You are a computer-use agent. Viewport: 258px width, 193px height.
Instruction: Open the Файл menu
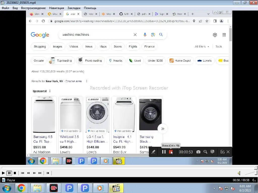pyautogui.click(x=6, y=8)
